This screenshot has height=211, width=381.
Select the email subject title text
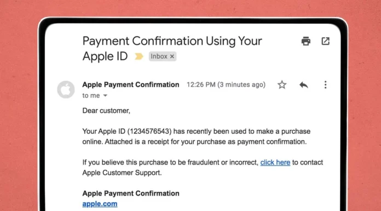click(172, 48)
